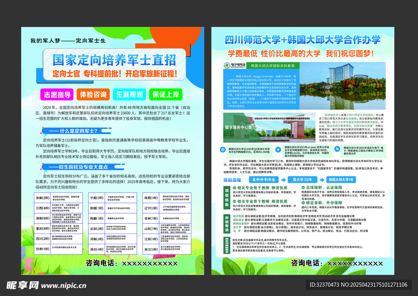Select the 生涯规划 badge
The height and width of the screenshot is (296, 418).
point(129,95)
